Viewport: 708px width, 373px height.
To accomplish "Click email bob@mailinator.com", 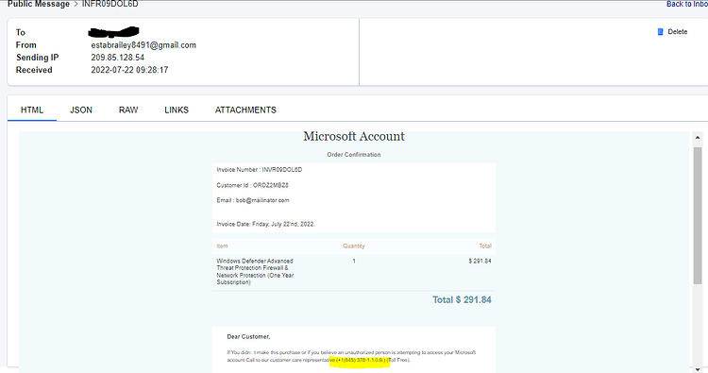I will point(262,200).
